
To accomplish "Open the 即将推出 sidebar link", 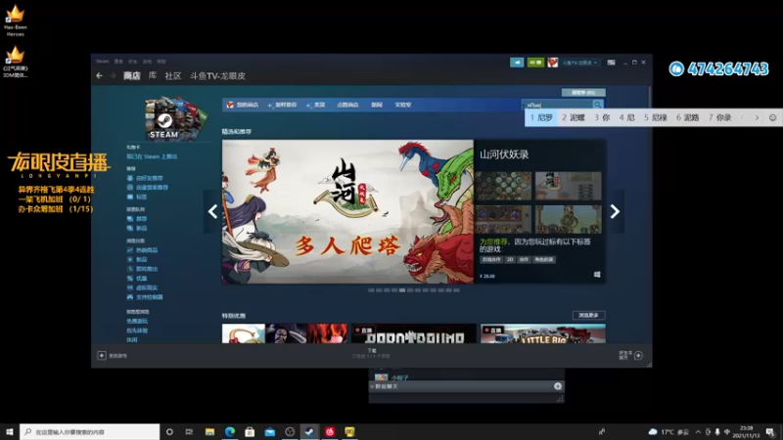I will click(147, 269).
